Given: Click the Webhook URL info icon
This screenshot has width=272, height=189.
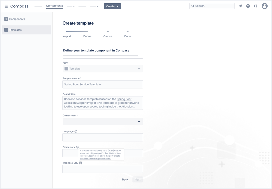Looking at the screenshot, I should coord(81,163).
